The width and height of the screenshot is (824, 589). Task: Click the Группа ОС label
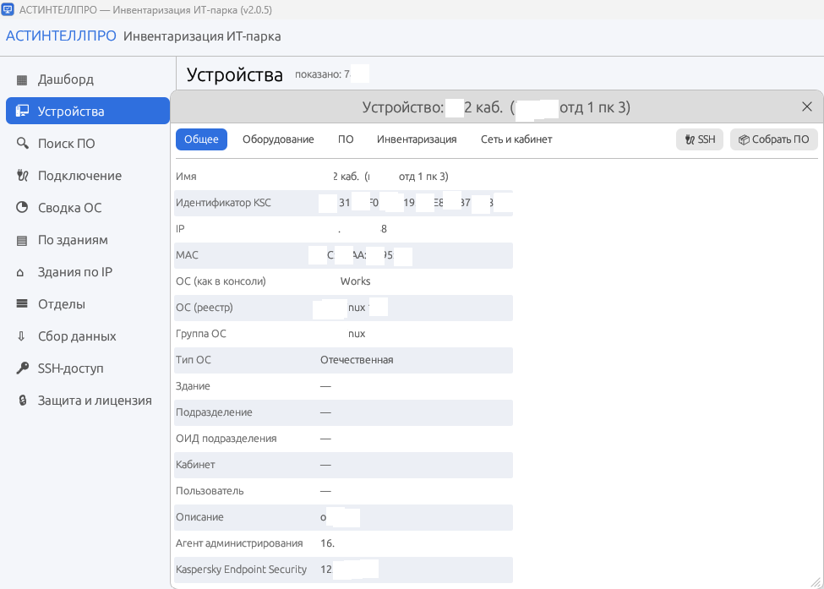pos(201,334)
